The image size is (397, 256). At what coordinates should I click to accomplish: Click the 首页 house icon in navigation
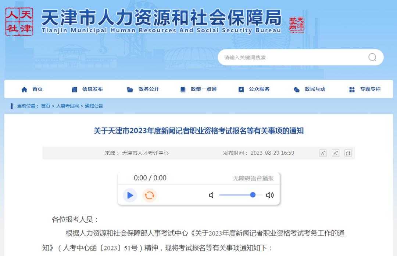tap(24, 89)
